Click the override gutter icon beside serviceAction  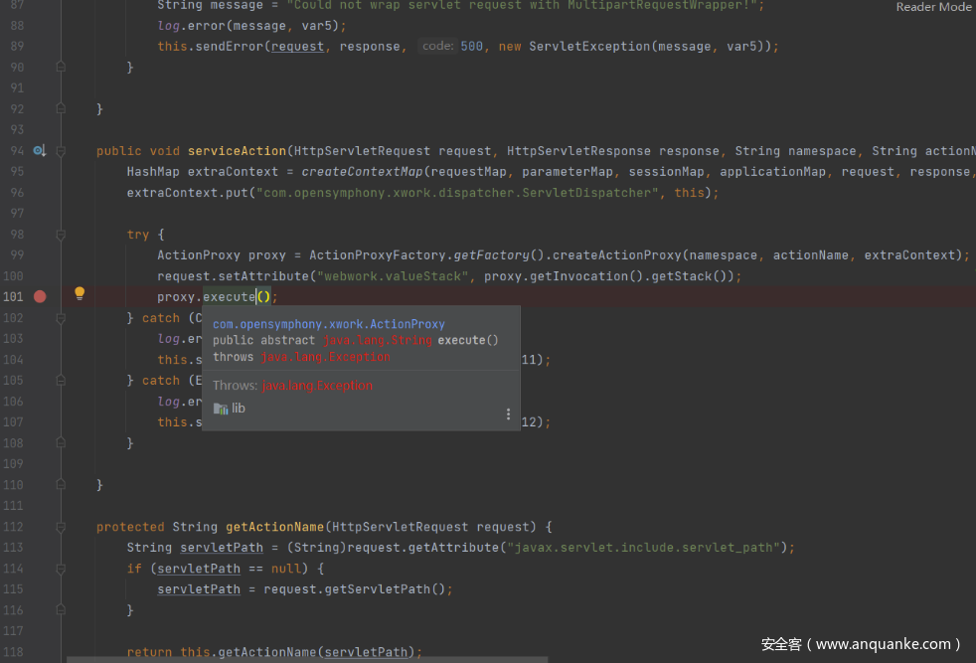39,151
